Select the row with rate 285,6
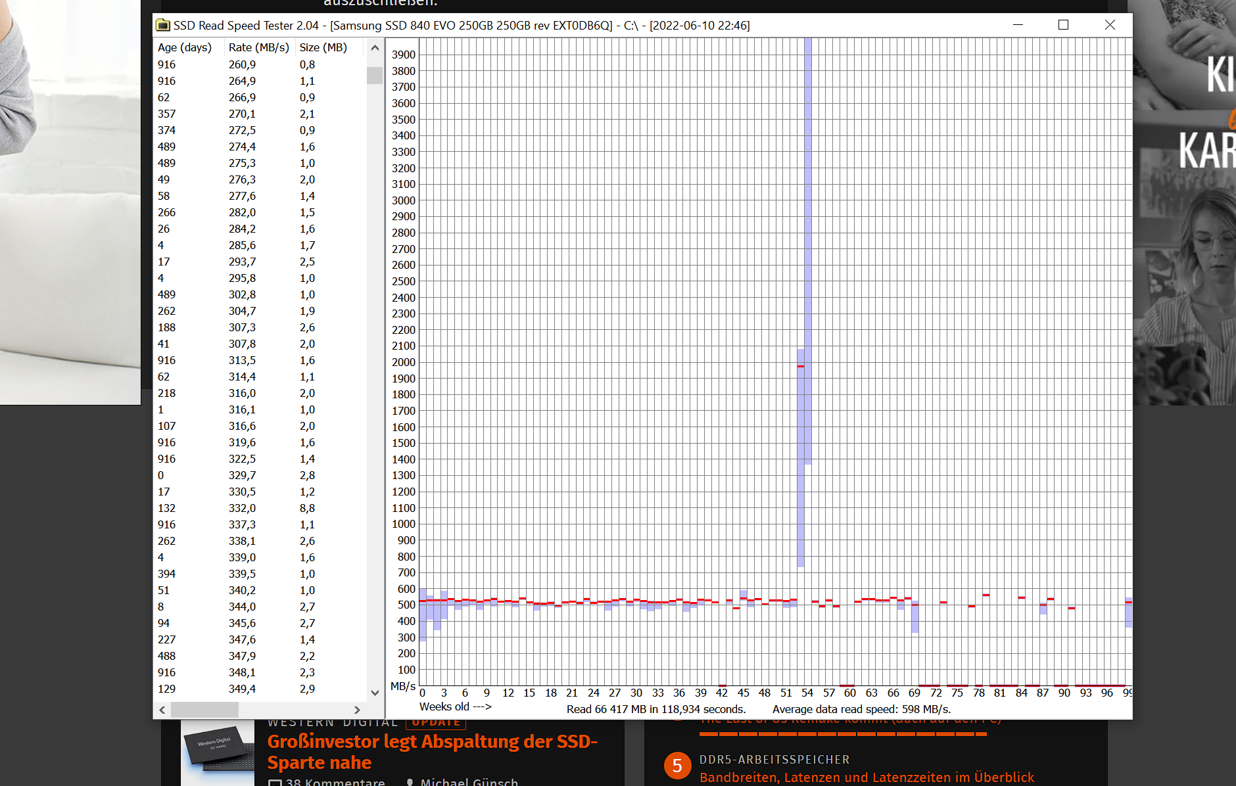Screen dimensions: 1236x786 [260, 245]
